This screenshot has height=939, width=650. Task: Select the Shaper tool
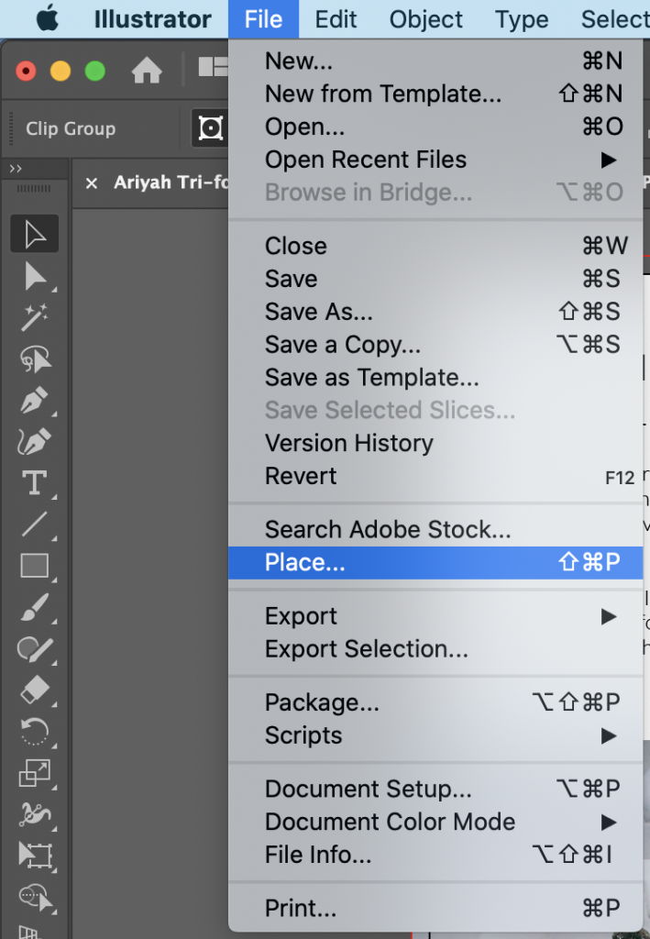click(35, 648)
